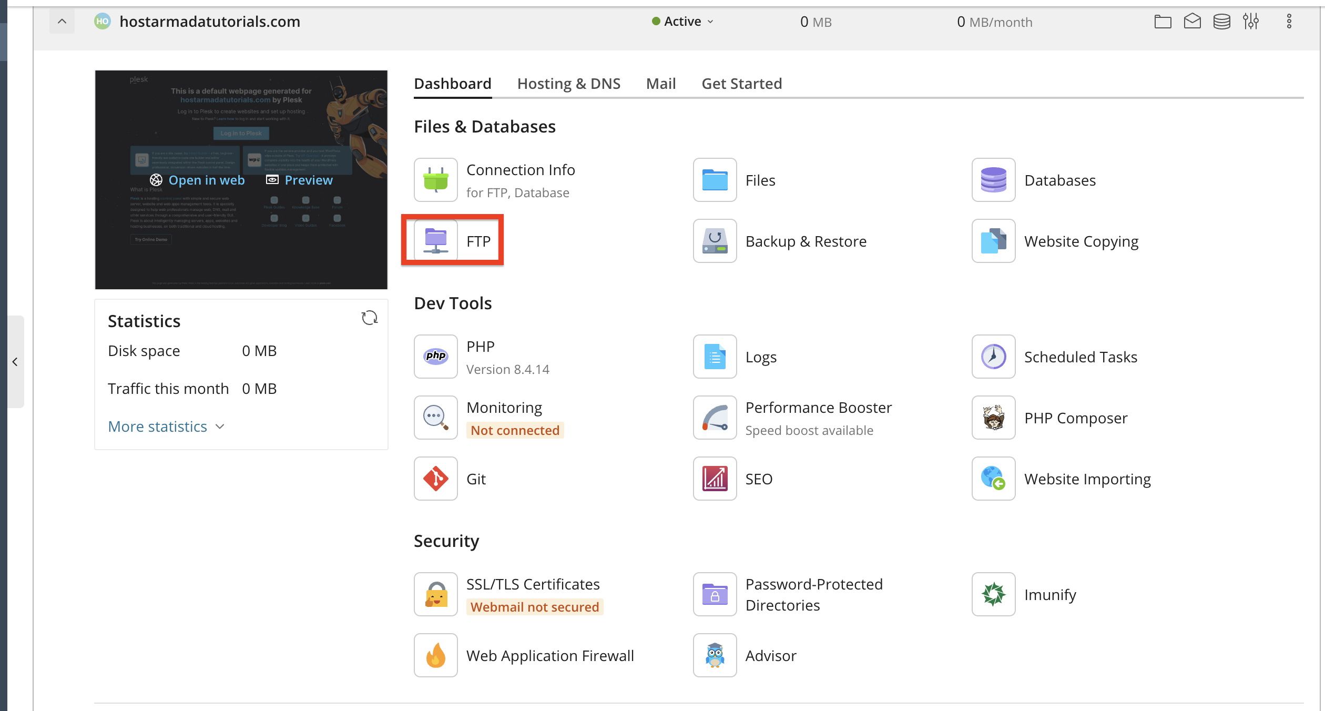Image resolution: width=1325 pixels, height=711 pixels.
Task: Open the Website Copying icon
Action: pyautogui.click(x=994, y=241)
